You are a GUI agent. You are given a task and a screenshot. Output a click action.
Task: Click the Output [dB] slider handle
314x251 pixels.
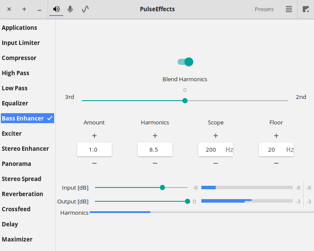pyautogui.click(x=188, y=201)
